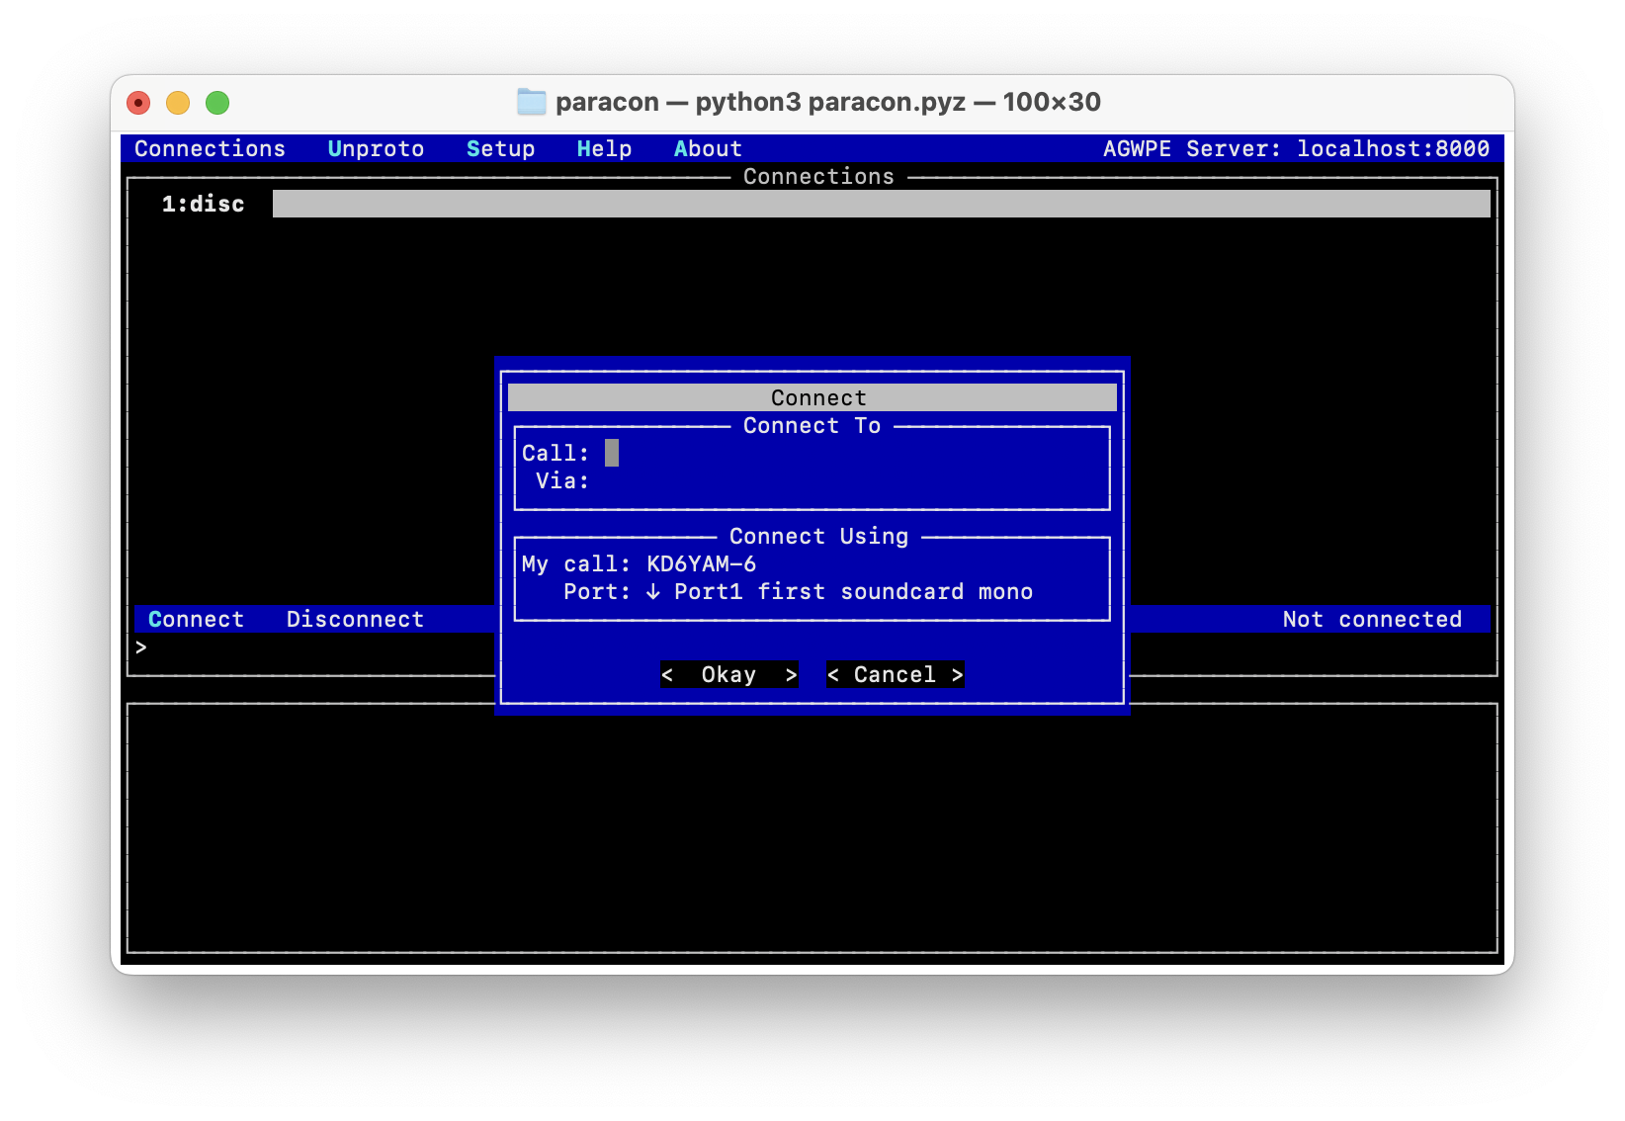This screenshot has width=1625, height=1121.
Task: Click the AGWPE Server status text
Action: 1296,148
